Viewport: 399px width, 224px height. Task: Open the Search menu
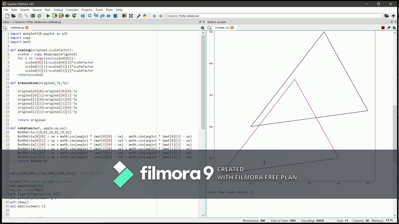pyautogui.click(x=25, y=10)
